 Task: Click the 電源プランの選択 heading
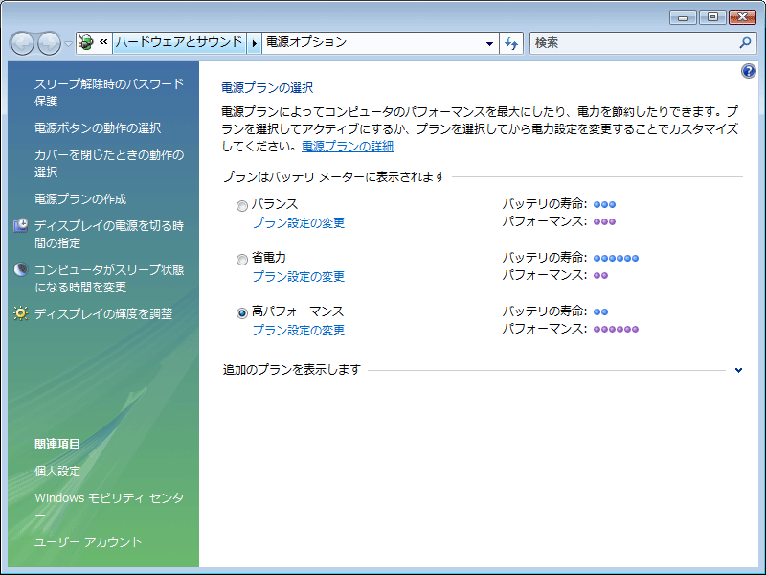[267, 88]
